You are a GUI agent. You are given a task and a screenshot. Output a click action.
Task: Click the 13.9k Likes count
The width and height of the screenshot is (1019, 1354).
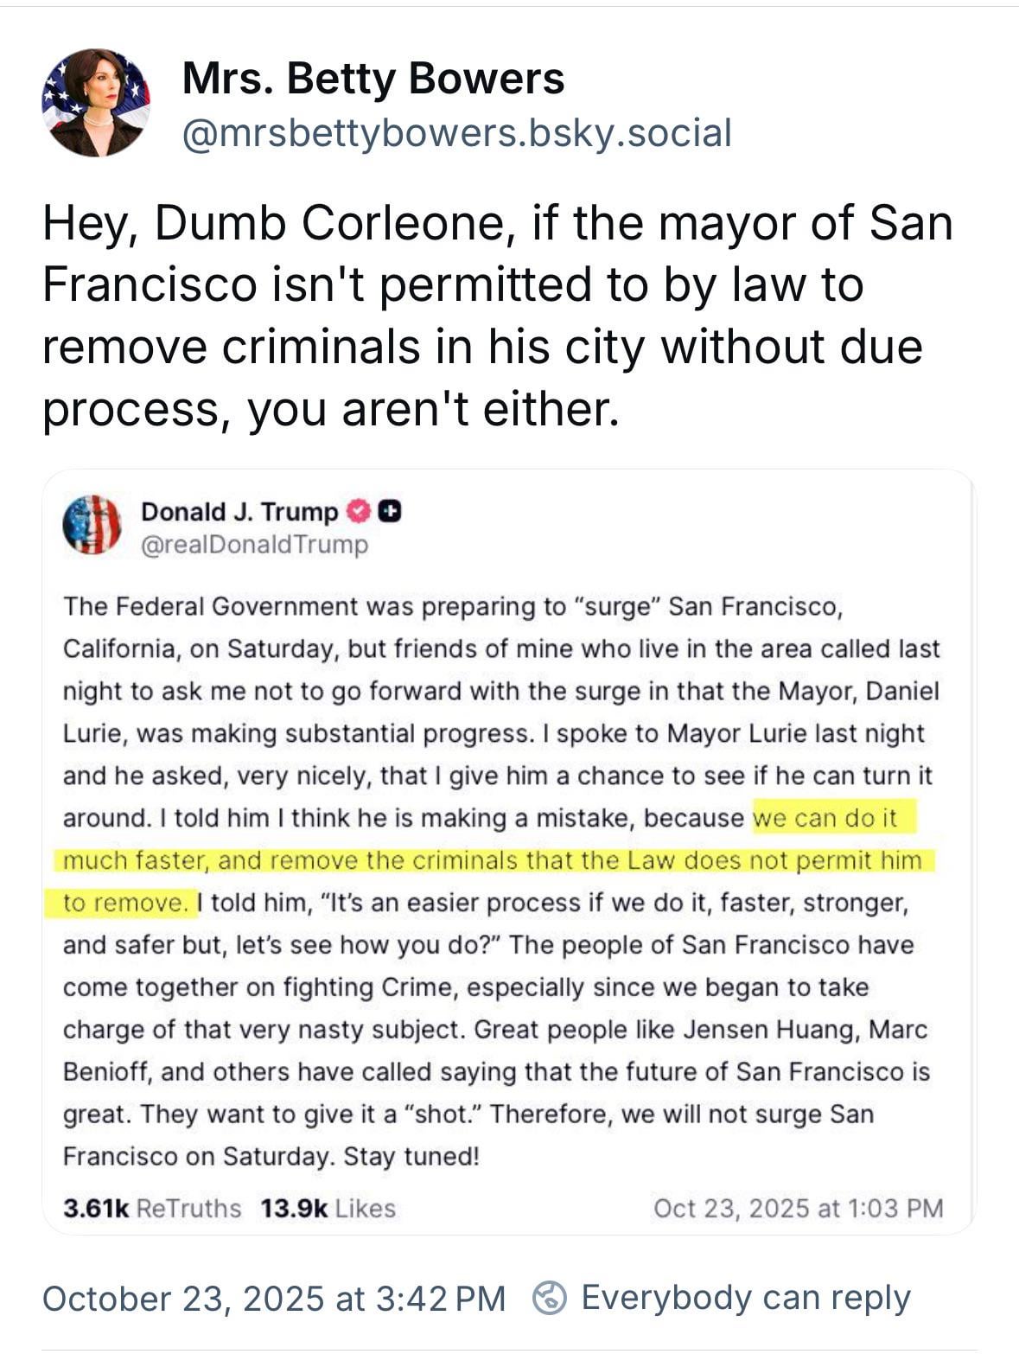[x=328, y=1208]
